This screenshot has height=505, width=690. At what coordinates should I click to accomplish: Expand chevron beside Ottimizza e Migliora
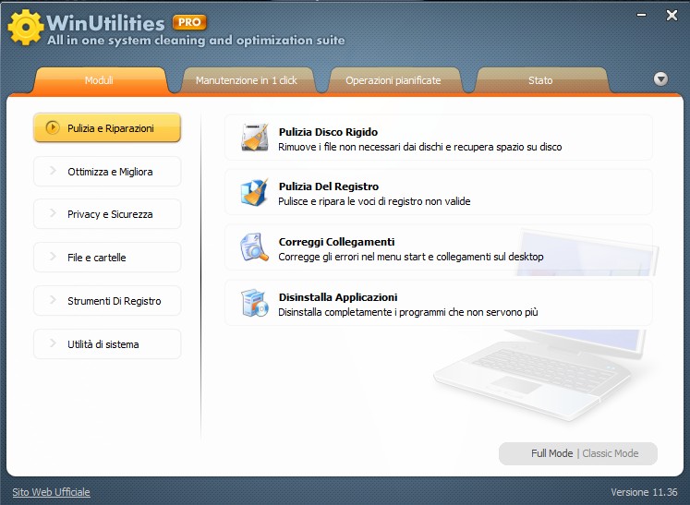point(53,171)
